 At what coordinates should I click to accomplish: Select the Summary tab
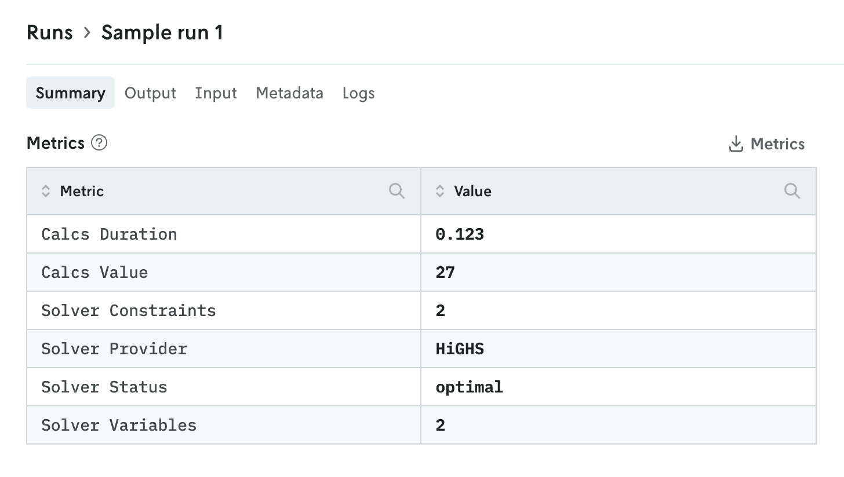[x=70, y=93]
